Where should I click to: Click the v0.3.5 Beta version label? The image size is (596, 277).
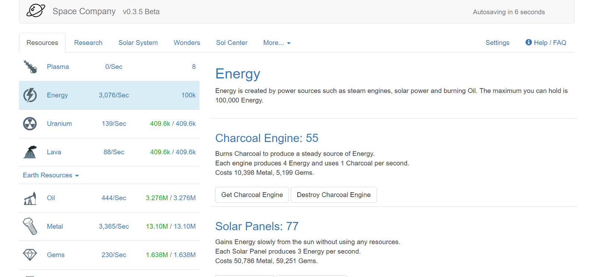coord(141,12)
